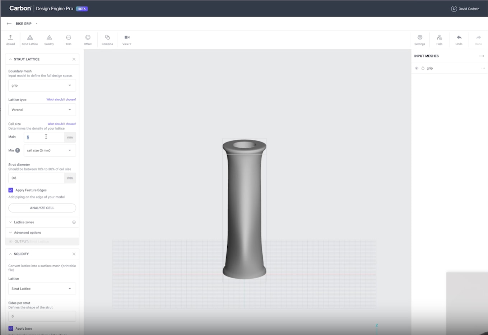Click the Main cell size field
Image resolution: width=488 pixels, height=335 pixels.
pyautogui.click(x=44, y=137)
